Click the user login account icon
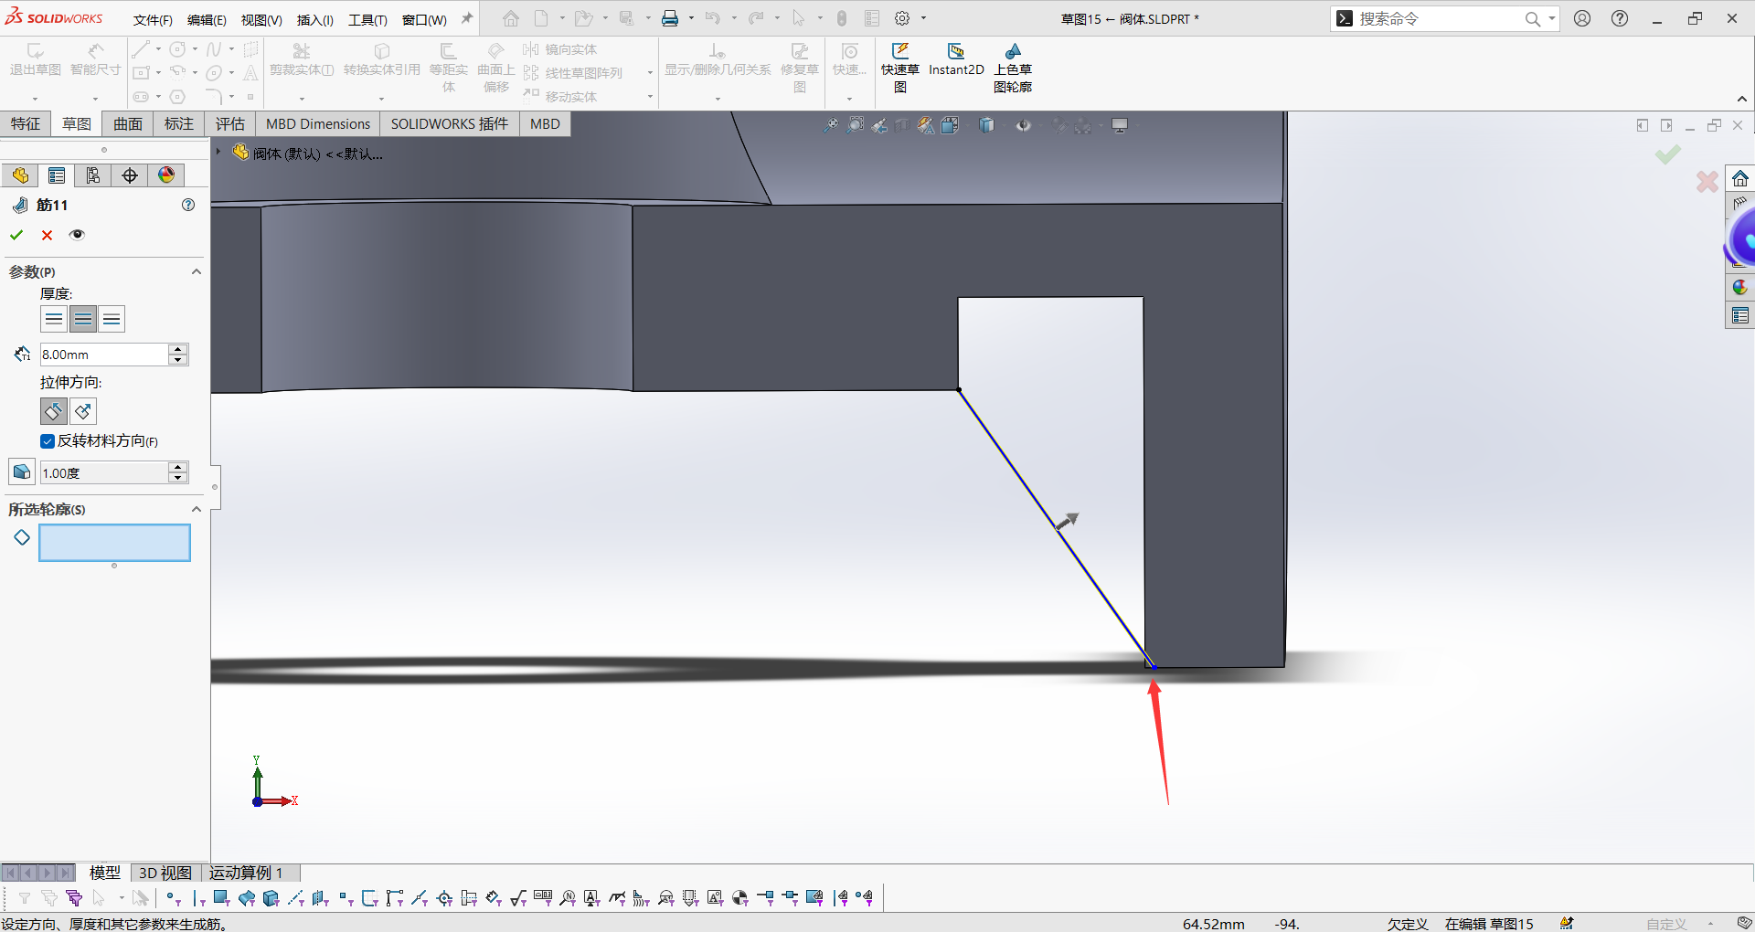 click(x=1582, y=18)
